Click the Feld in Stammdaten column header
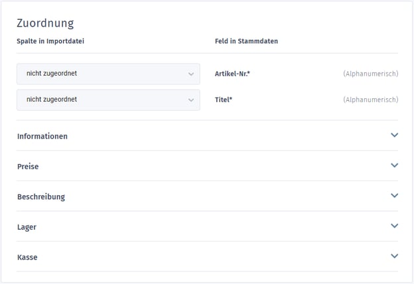Viewport: 414px width, 284px height. click(246, 41)
